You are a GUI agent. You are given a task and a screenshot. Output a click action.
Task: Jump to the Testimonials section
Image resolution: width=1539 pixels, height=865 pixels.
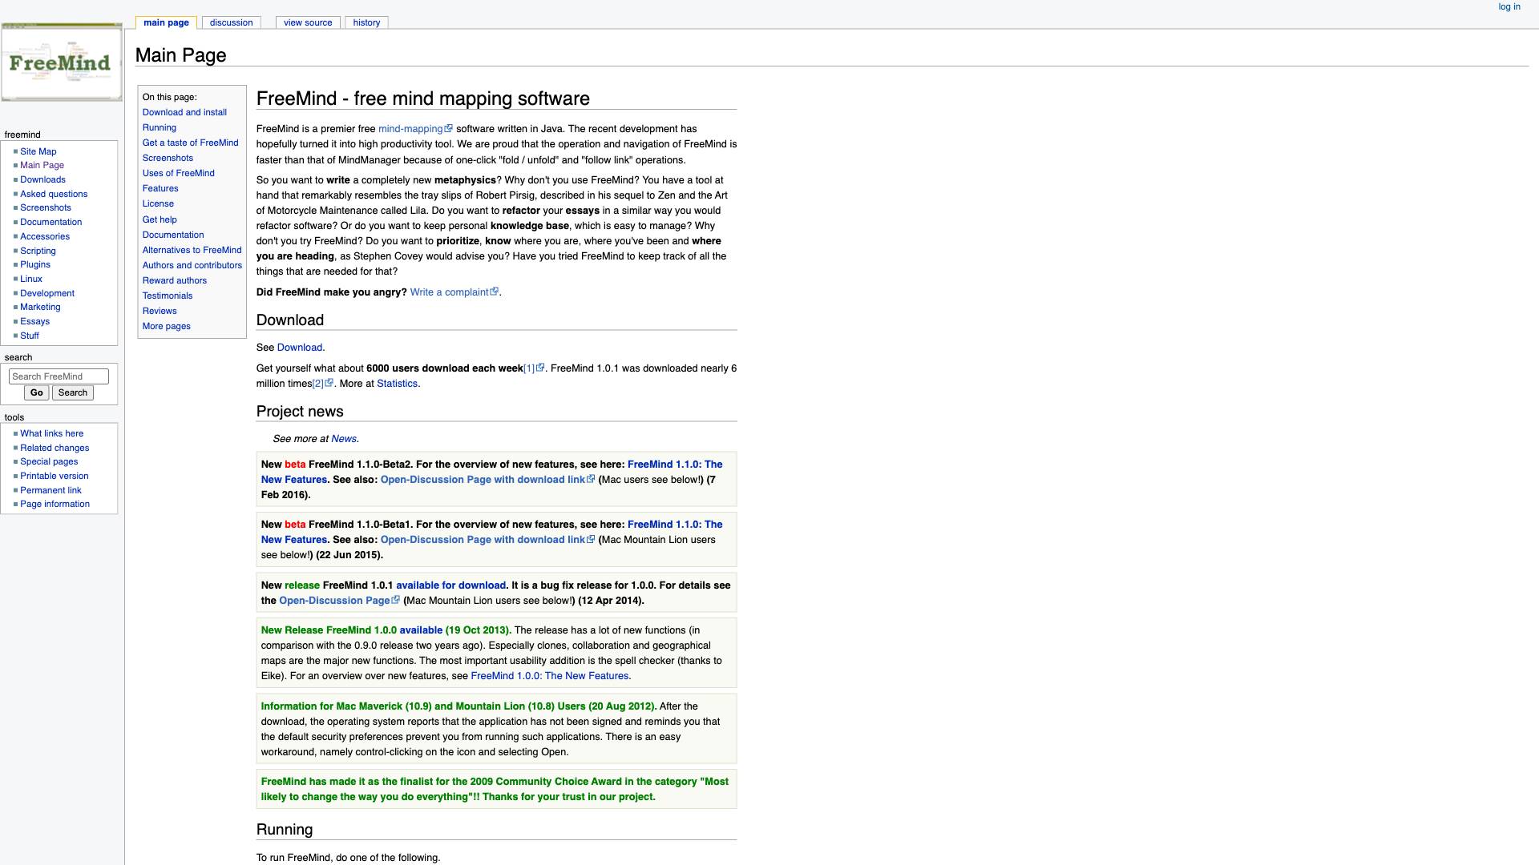[x=167, y=296]
